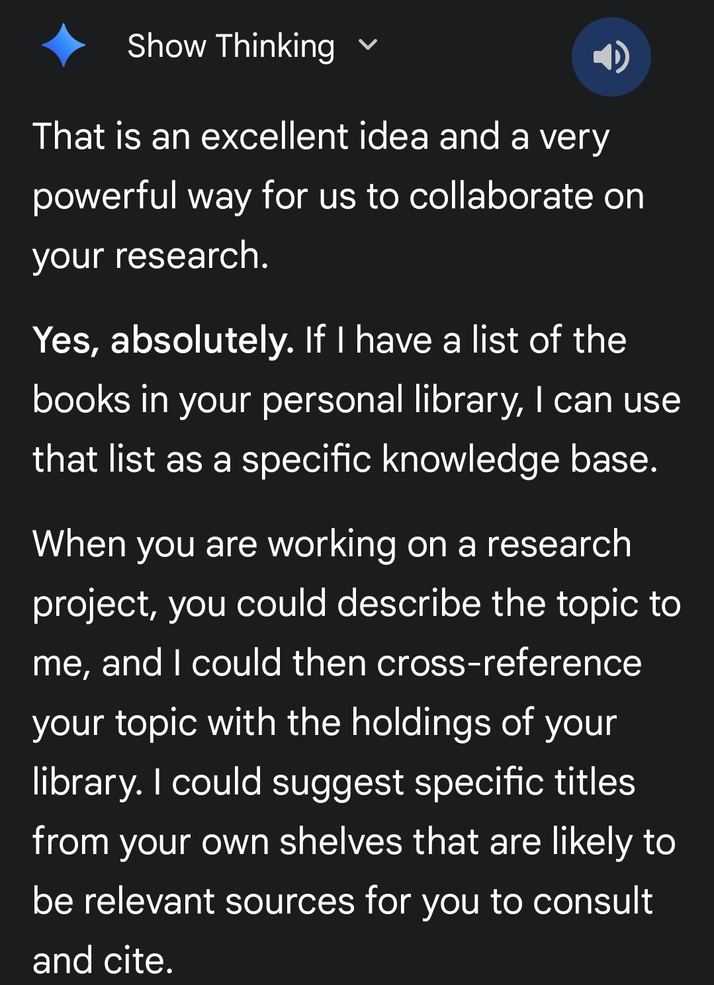Screen dimensions: 714x985
Task: Click the word "specific" before "knowledge base"
Action: 306,460
